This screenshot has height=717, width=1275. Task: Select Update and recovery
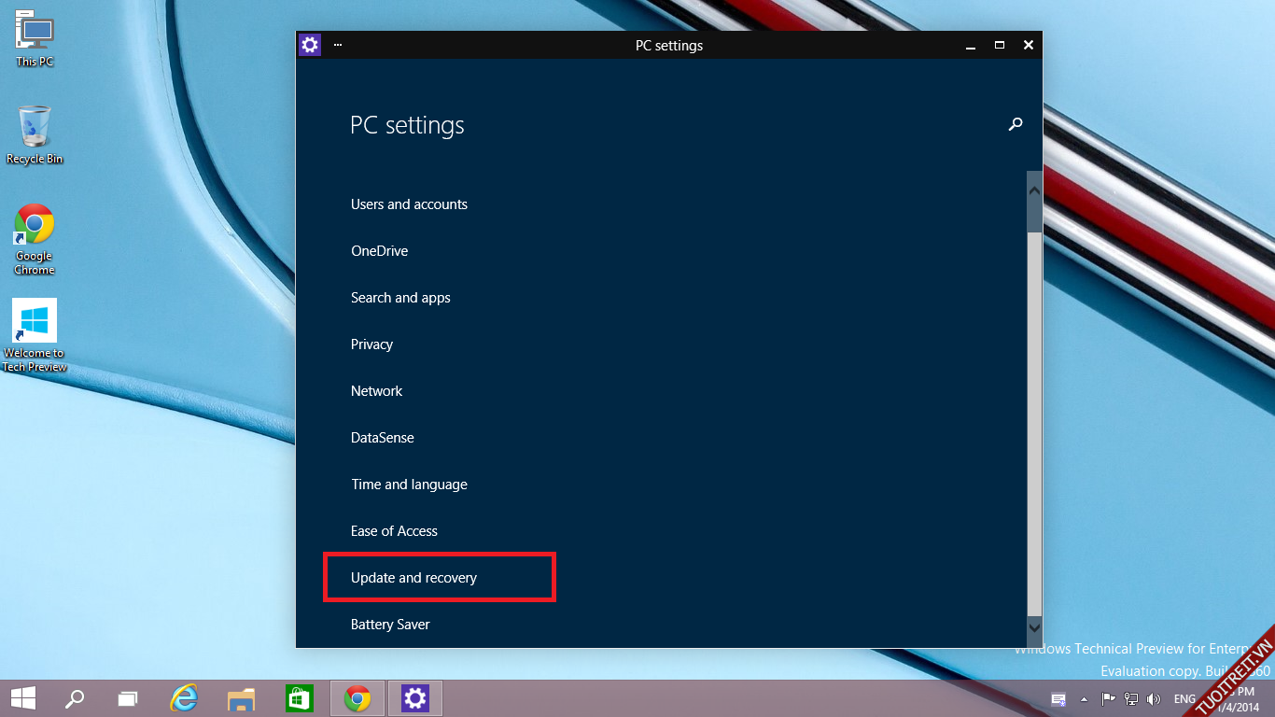pos(413,578)
